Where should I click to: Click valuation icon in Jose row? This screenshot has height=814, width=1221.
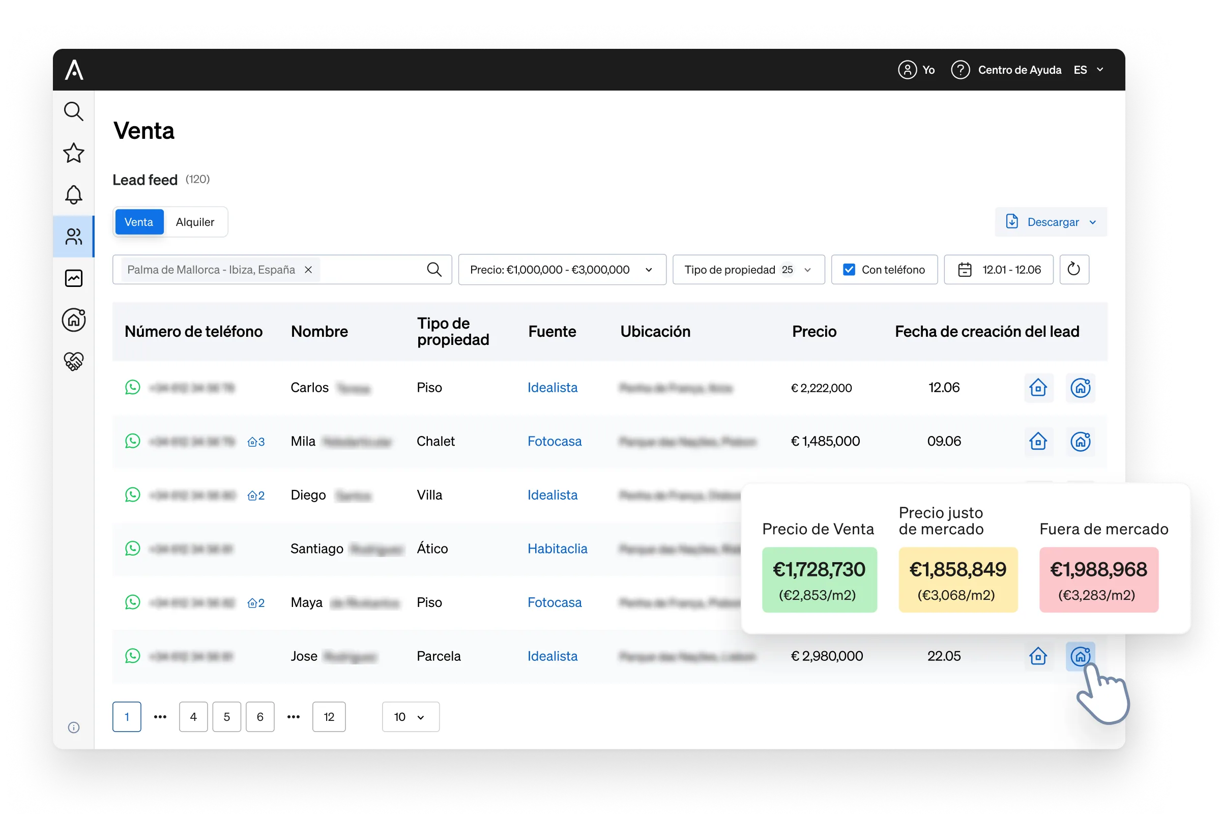pyautogui.click(x=1080, y=656)
